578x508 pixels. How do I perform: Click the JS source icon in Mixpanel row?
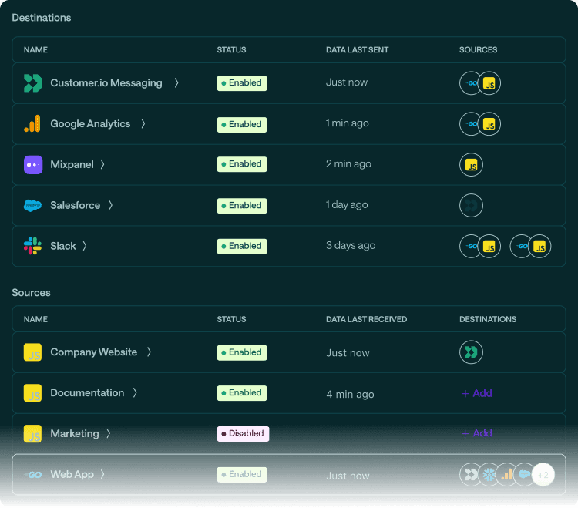[x=471, y=165]
